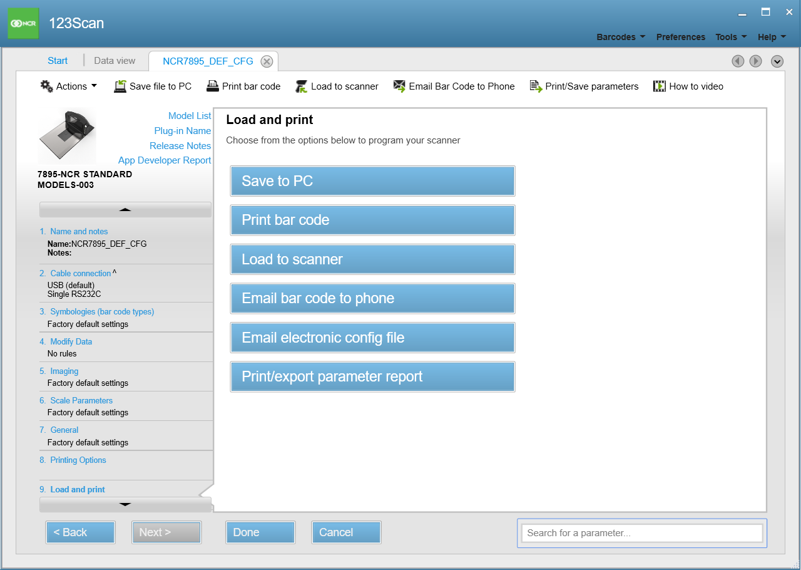Click the Print bar code toolbar icon

(x=213, y=86)
